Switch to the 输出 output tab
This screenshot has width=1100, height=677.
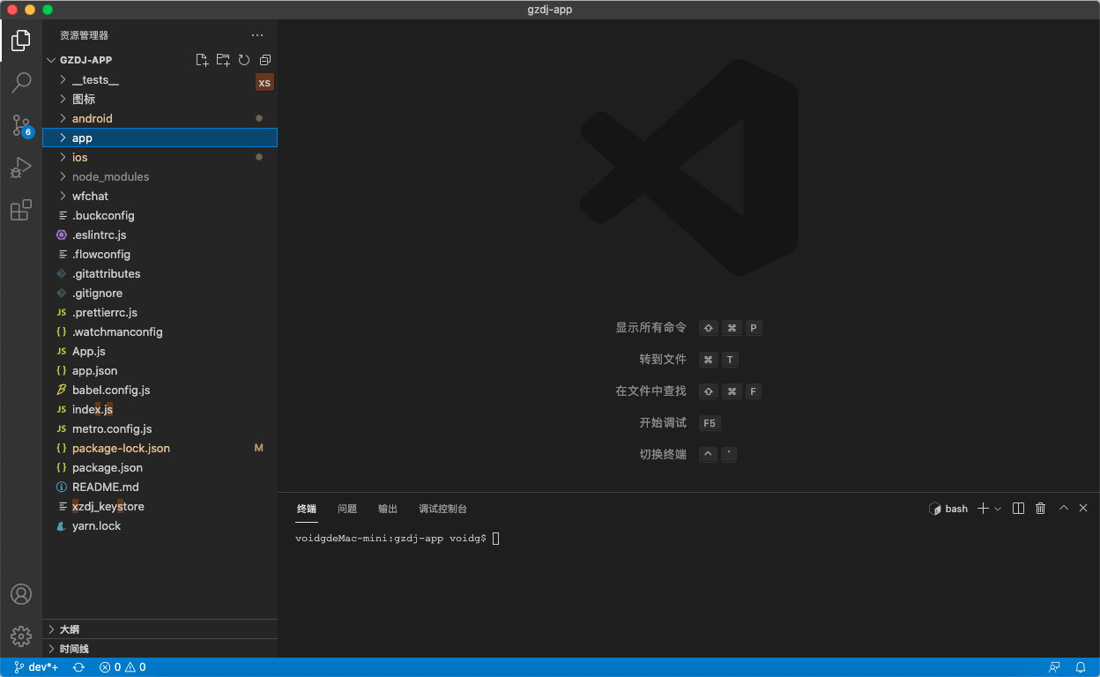pos(388,509)
